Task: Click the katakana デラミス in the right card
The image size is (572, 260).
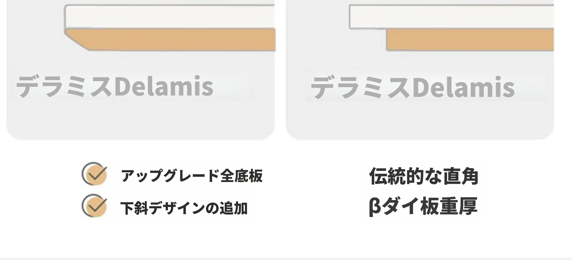Action: click(361, 88)
